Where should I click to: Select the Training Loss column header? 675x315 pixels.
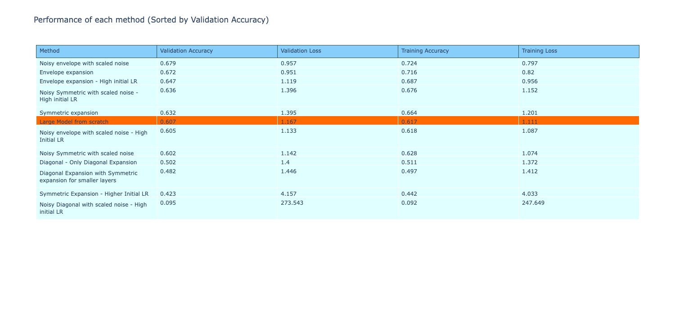pos(539,51)
